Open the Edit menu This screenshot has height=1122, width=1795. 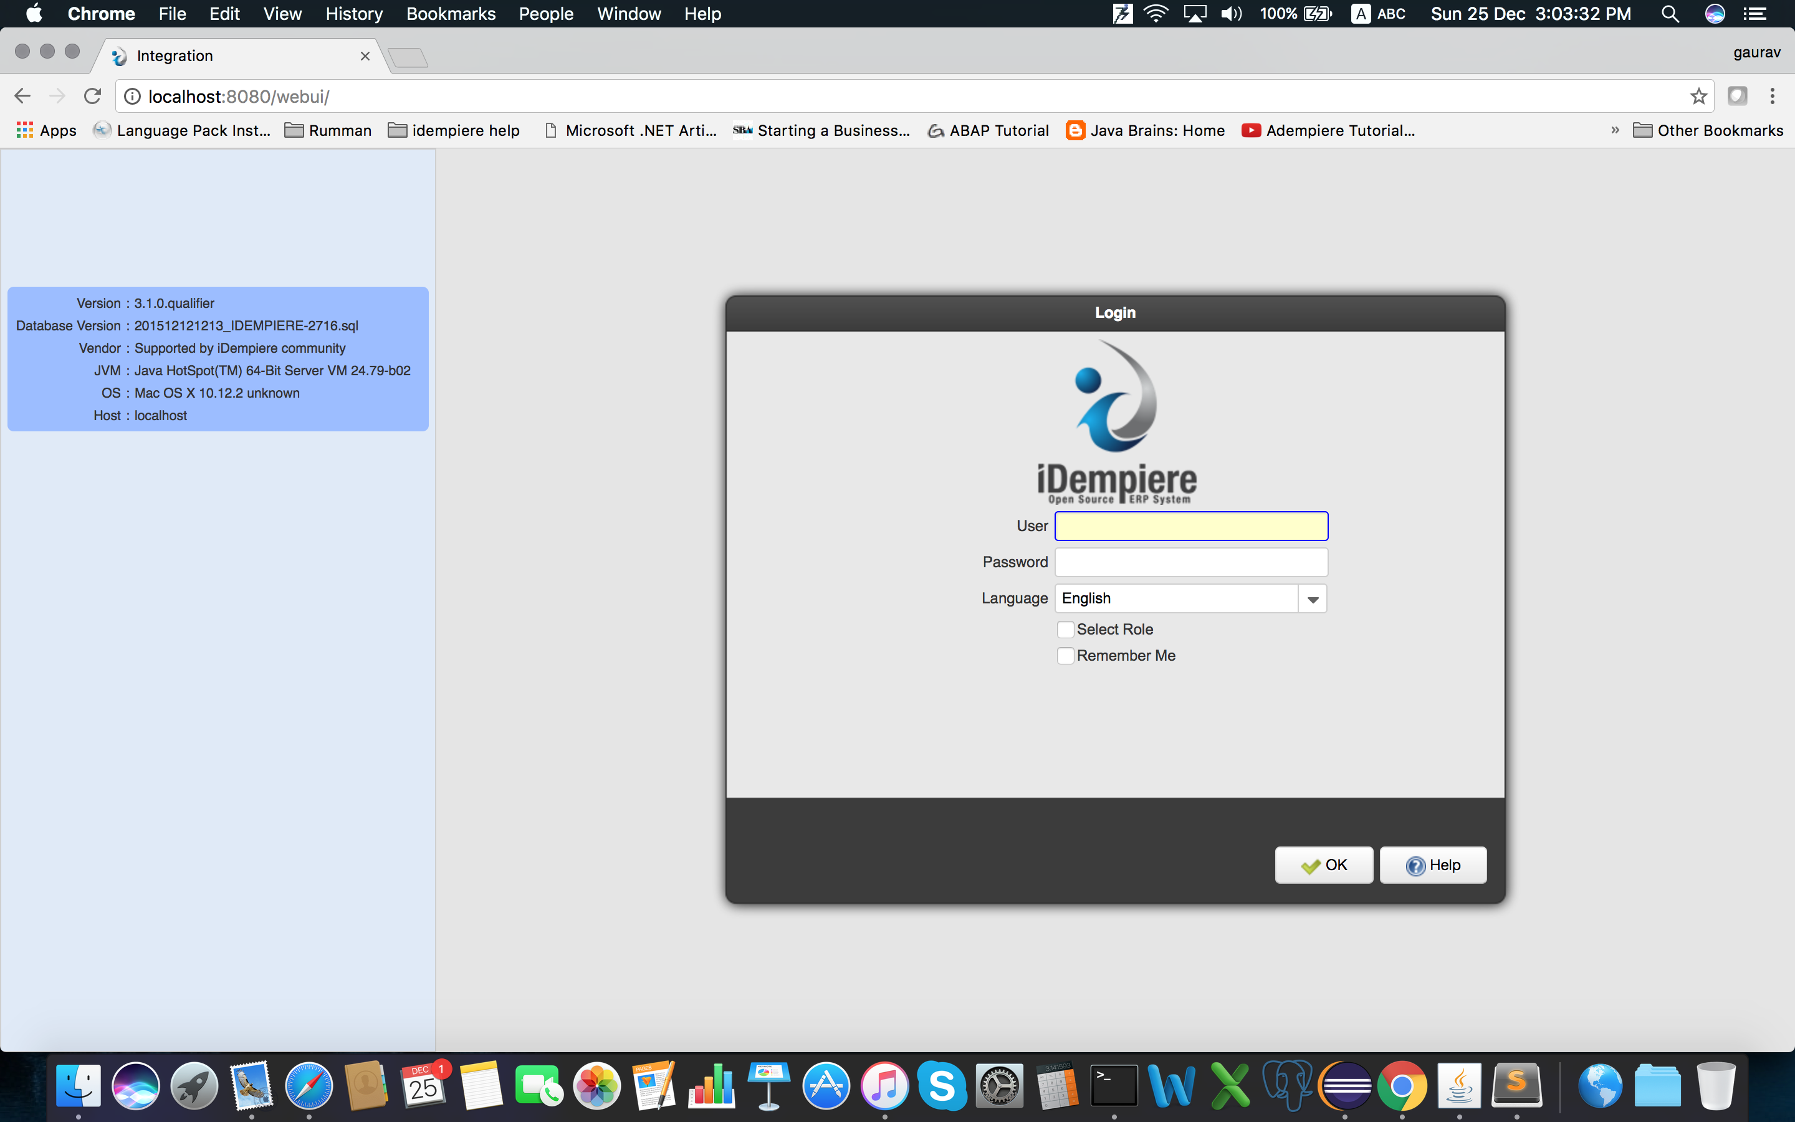pos(224,13)
